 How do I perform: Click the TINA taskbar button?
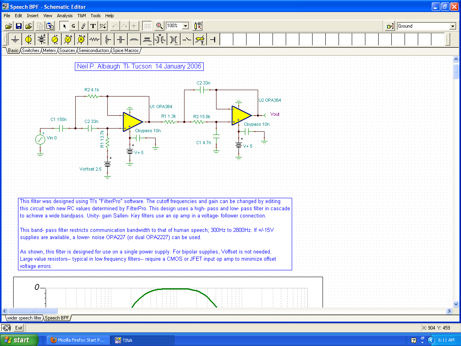pos(142,340)
